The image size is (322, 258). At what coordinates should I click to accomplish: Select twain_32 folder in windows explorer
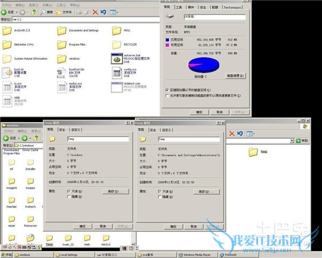tap(68, 238)
